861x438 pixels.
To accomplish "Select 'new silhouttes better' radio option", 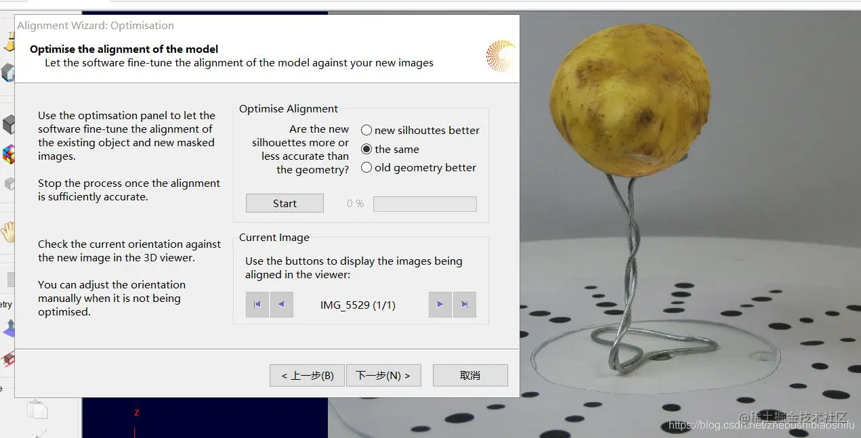I will click(x=420, y=130).
